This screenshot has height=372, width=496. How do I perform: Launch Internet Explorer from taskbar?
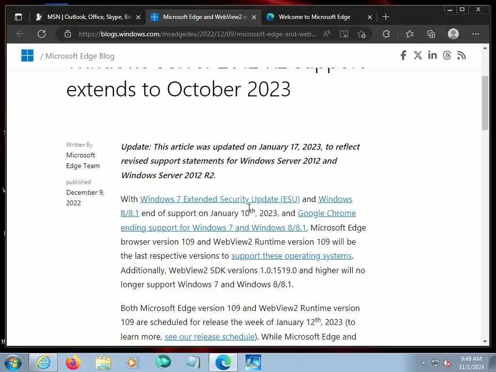point(43,362)
